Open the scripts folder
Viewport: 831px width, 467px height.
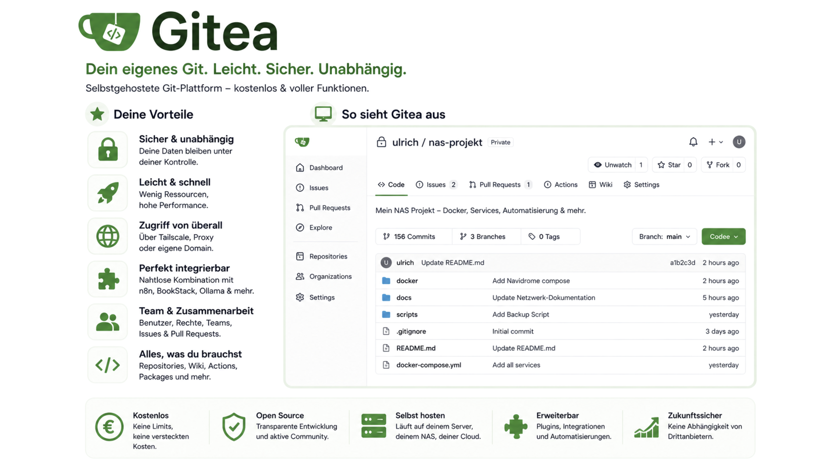coord(407,314)
